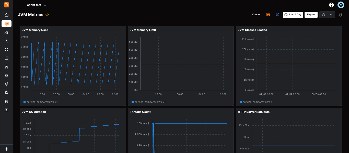This screenshot has width=349, height=153.
Task: Go to Home in the sidebar
Action: coord(7,15)
